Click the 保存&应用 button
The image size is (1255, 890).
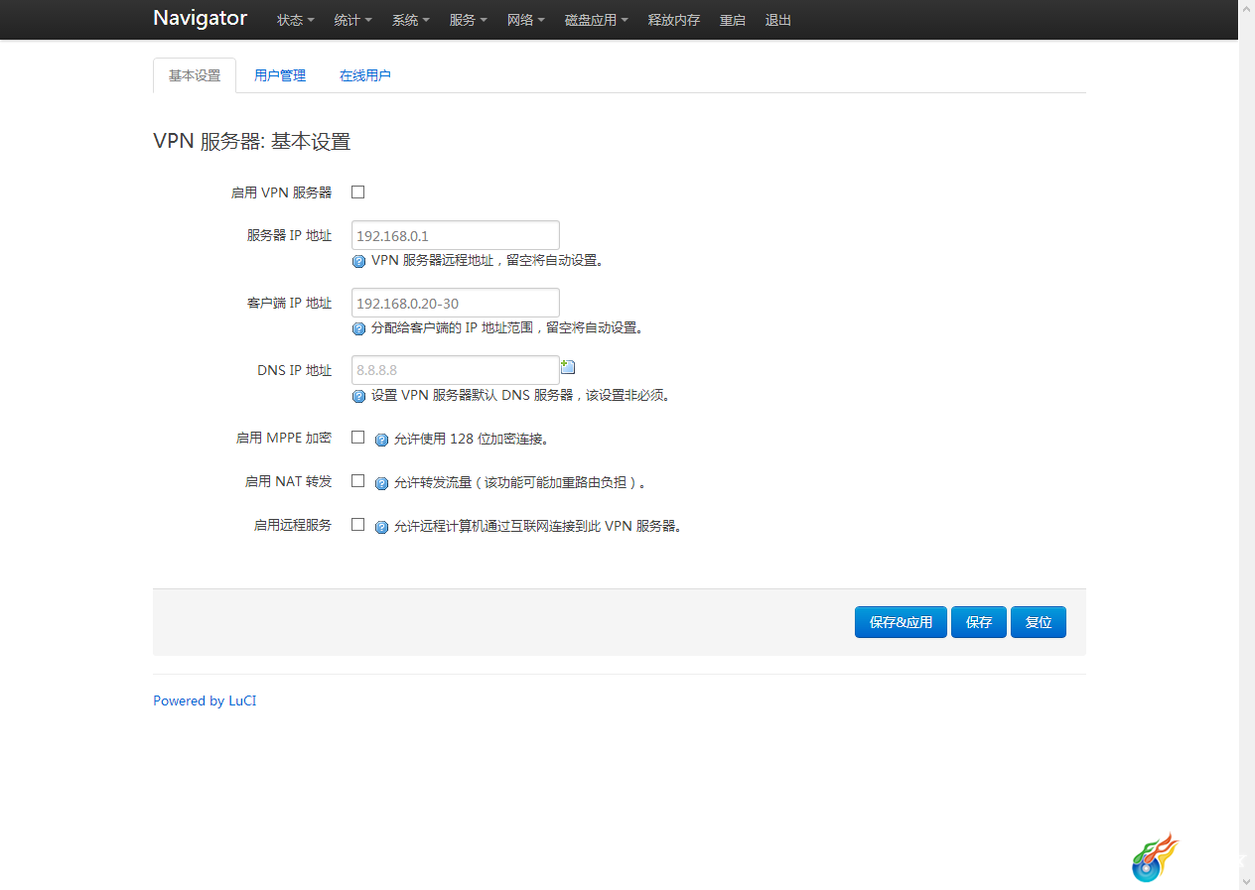[901, 622]
